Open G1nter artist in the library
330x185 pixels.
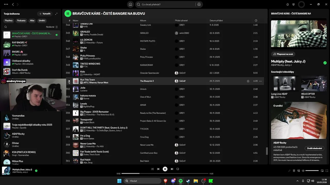pyautogui.click(x=31, y=144)
